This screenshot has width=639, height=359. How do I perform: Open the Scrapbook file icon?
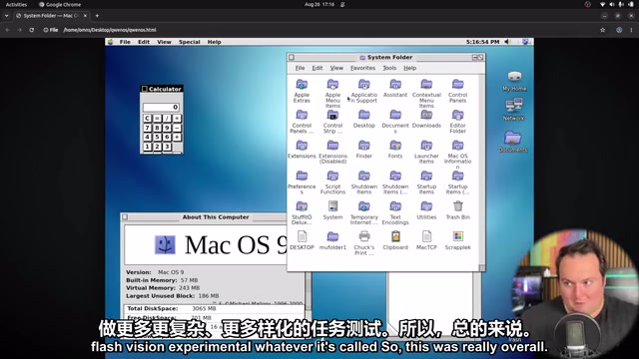tap(457, 237)
